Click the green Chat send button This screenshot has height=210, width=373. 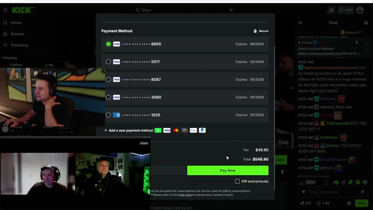click(x=362, y=203)
